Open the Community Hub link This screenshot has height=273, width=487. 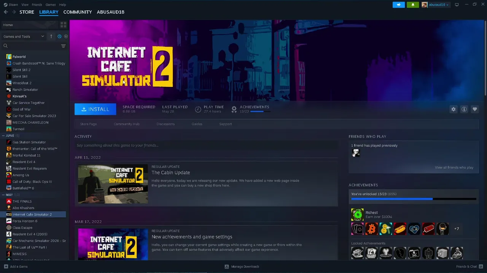(127, 124)
